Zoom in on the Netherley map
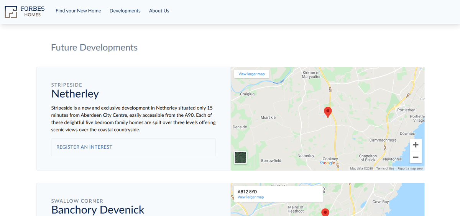Viewport: 460px width, 216px height. [416, 145]
